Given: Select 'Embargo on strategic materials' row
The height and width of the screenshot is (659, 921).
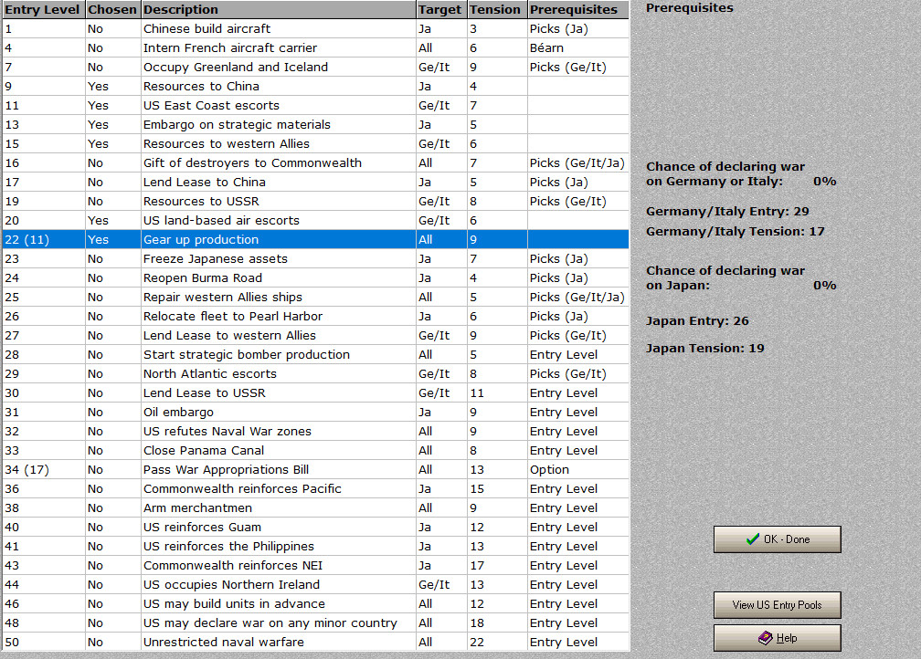Looking at the screenshot, I should coord(315,125).
